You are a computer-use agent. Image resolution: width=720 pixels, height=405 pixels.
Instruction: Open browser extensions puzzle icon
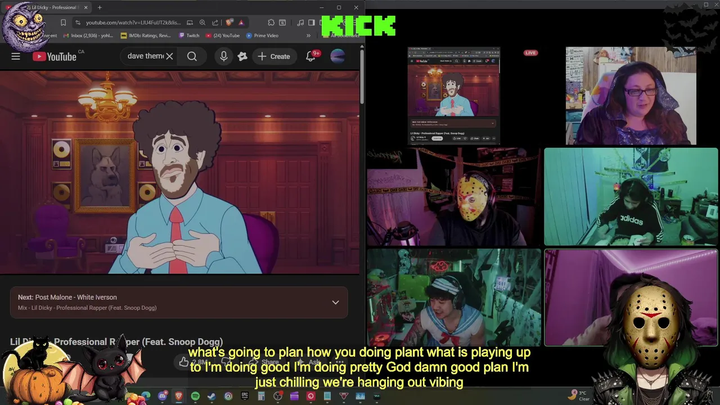(x=271, y=22)
